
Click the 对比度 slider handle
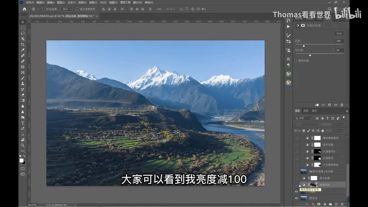click(x=310, y=55)
